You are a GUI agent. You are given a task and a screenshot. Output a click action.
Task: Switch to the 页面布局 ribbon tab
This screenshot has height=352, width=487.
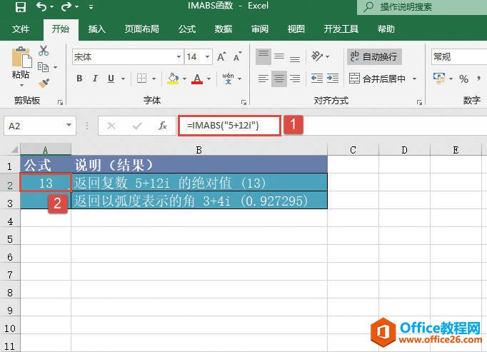(141, 29)
